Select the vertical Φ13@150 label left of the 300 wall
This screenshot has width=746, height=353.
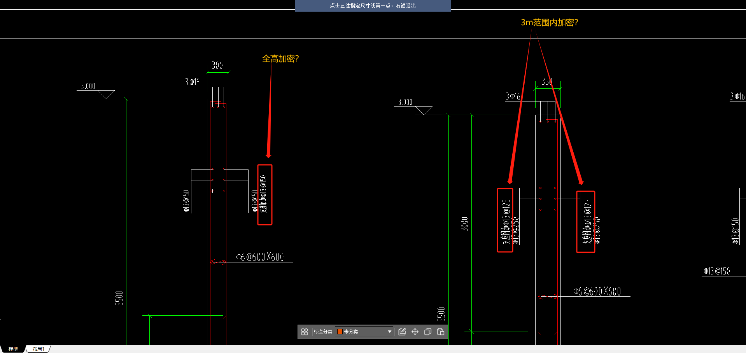point(186,201)
